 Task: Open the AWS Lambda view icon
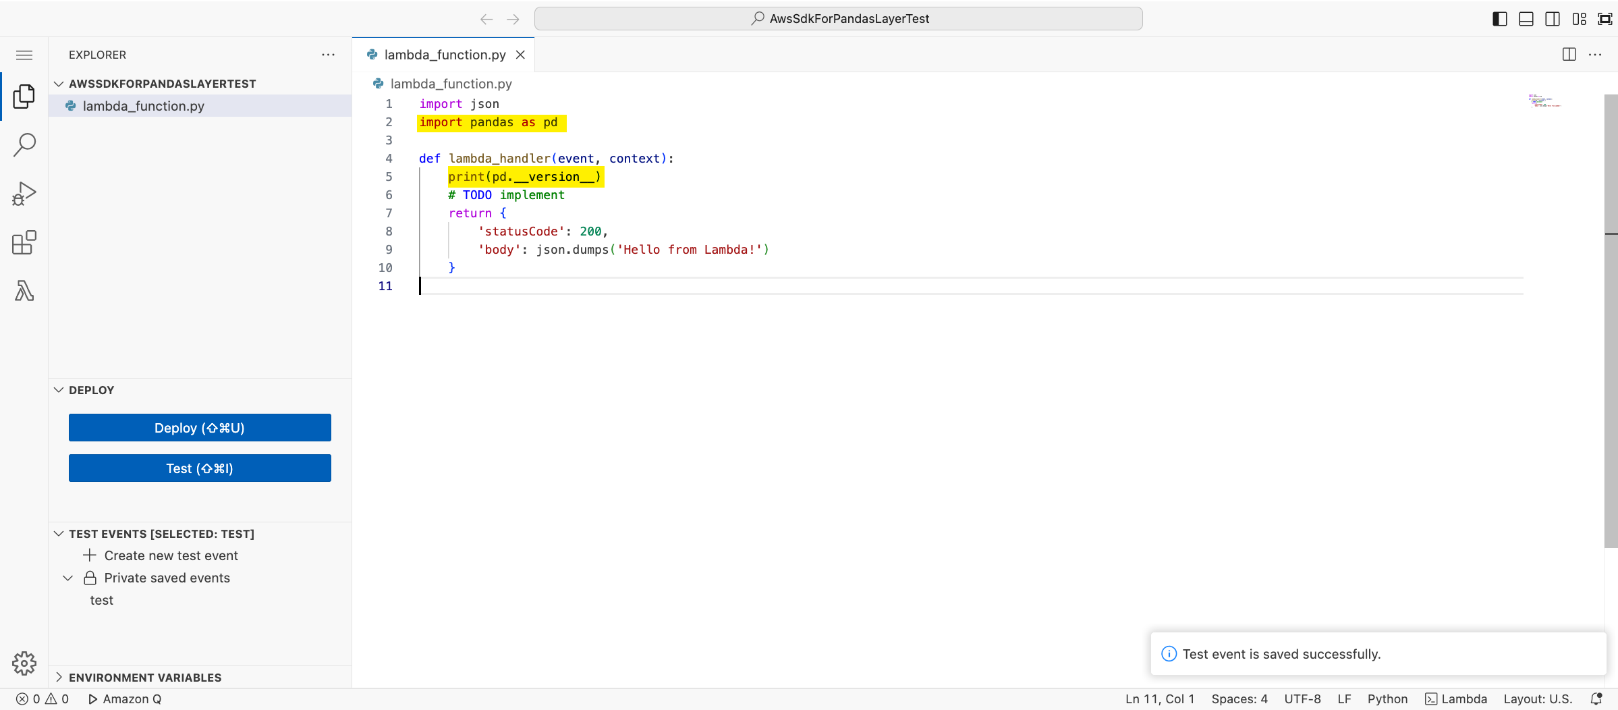click(24, 291)
